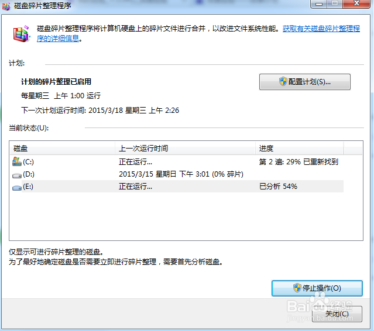Select the (C:) drive row
This screenshot has width=374, height=331.
pos(177,162)
